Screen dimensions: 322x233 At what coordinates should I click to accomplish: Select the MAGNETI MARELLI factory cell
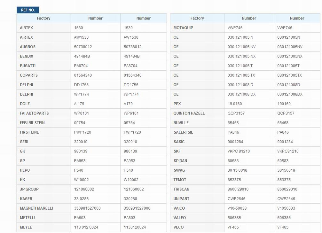pyautogui.click(x=44, y=208)
